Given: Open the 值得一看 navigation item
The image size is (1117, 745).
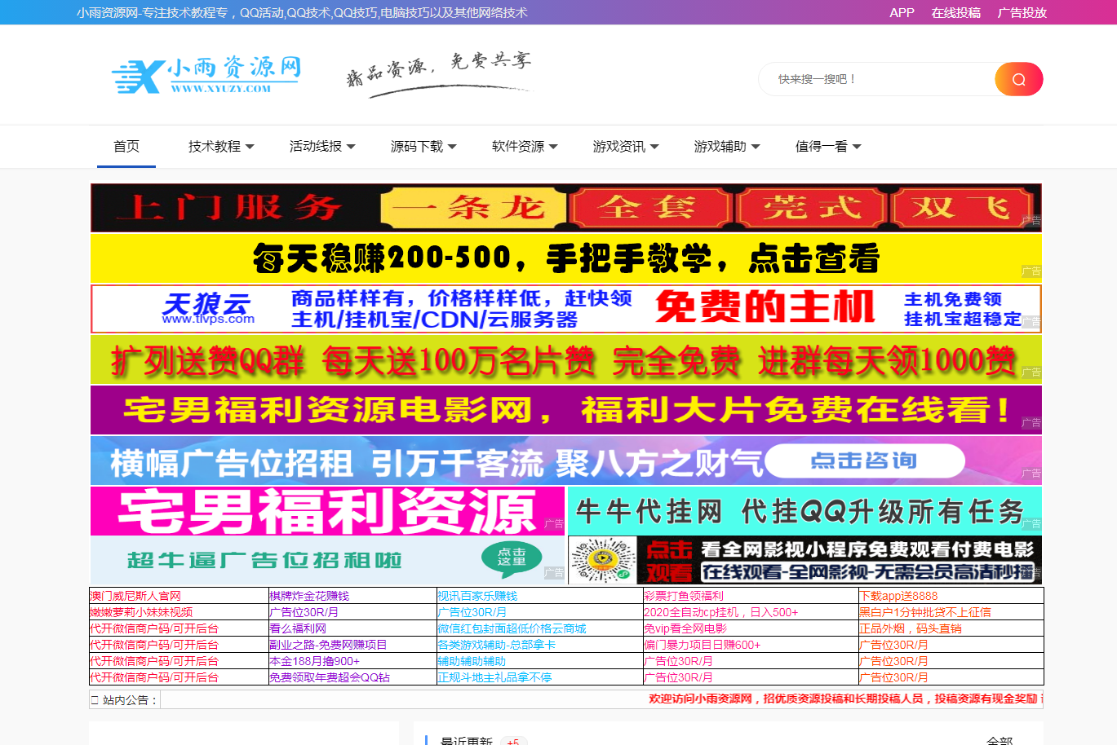Looking at the screenshot, I should pyautogui.click(x=828, y=147).
